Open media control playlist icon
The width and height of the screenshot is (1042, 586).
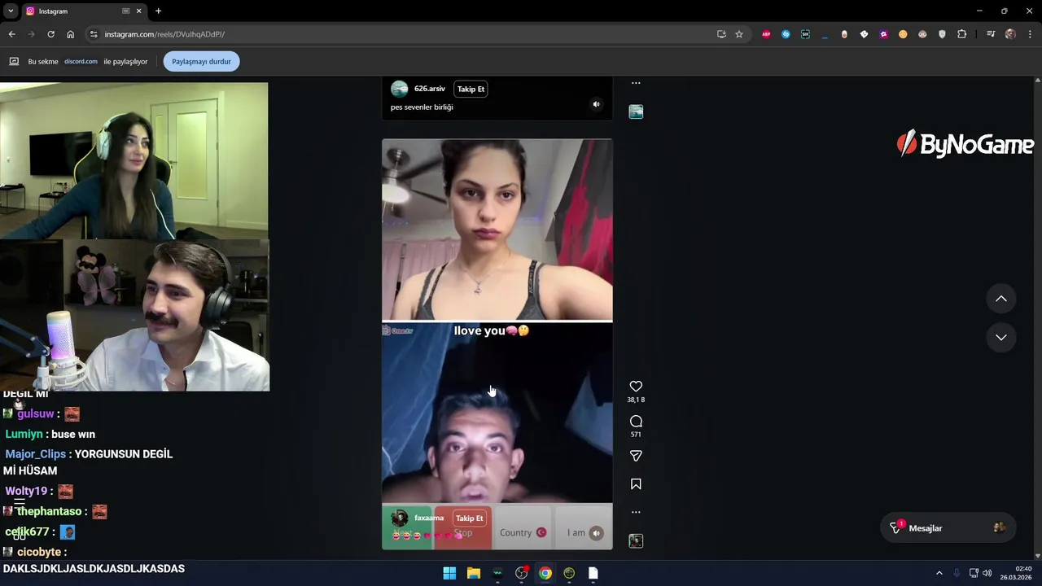991,34
